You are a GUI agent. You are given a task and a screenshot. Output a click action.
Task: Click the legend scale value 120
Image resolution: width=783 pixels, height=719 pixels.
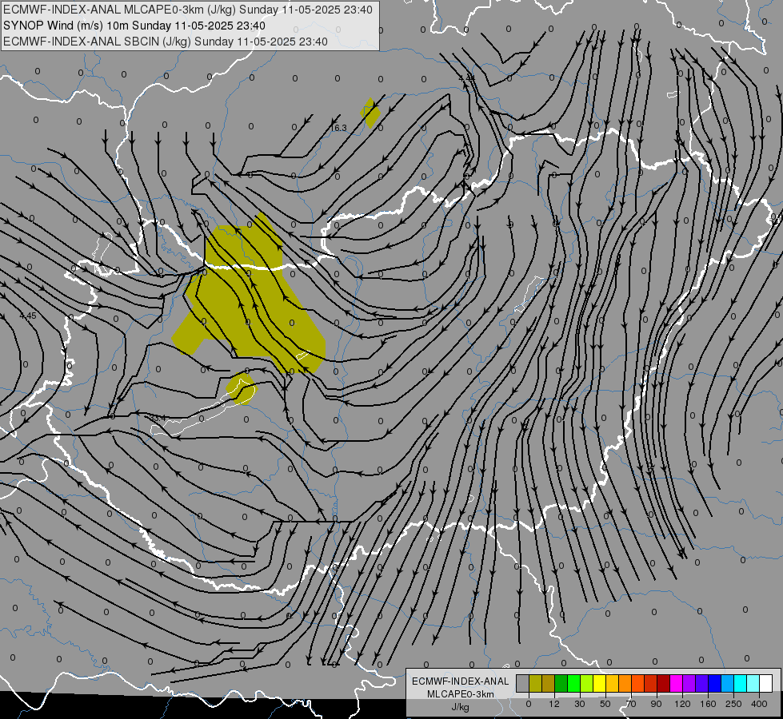tap(682, 704)
